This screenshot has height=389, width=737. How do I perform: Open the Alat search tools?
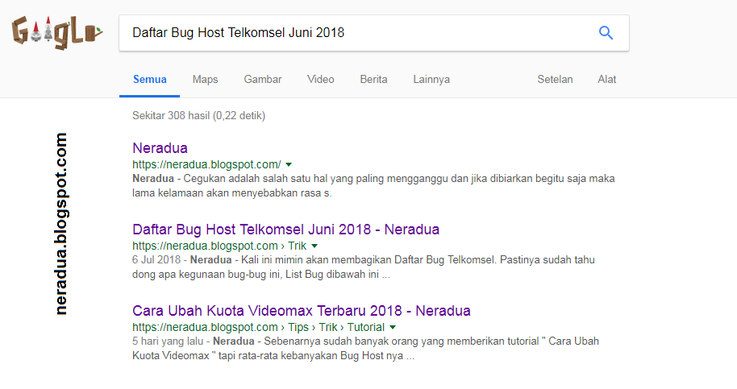[x=607, y=79]
